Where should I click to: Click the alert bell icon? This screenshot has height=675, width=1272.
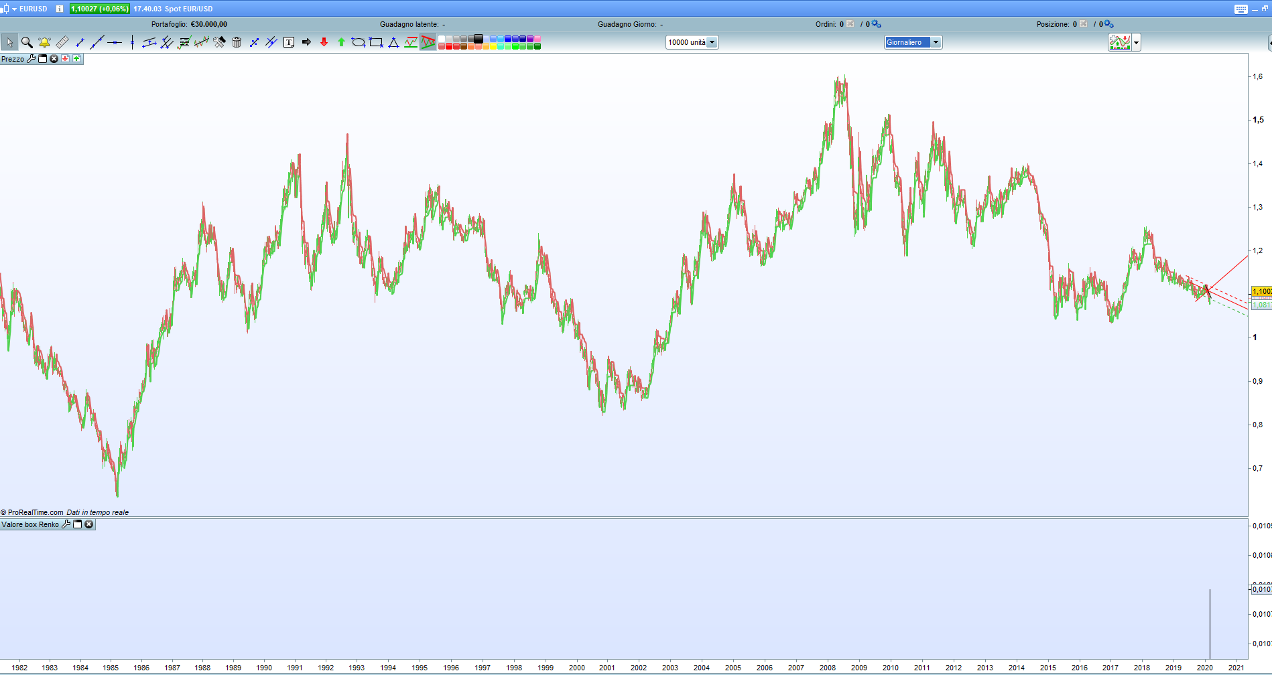point(44,42)
